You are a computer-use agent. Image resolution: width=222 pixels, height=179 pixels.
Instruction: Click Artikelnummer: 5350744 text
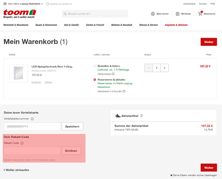[x=44, y=71]
